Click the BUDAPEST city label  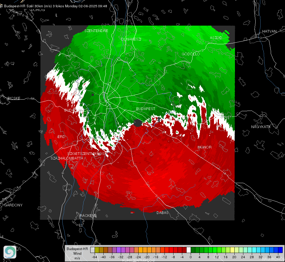coord(146,109)
